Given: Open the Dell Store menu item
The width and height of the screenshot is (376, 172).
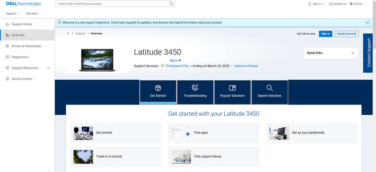Looking at the screenshot, I should pyautogui.click(x=32, y=14).
